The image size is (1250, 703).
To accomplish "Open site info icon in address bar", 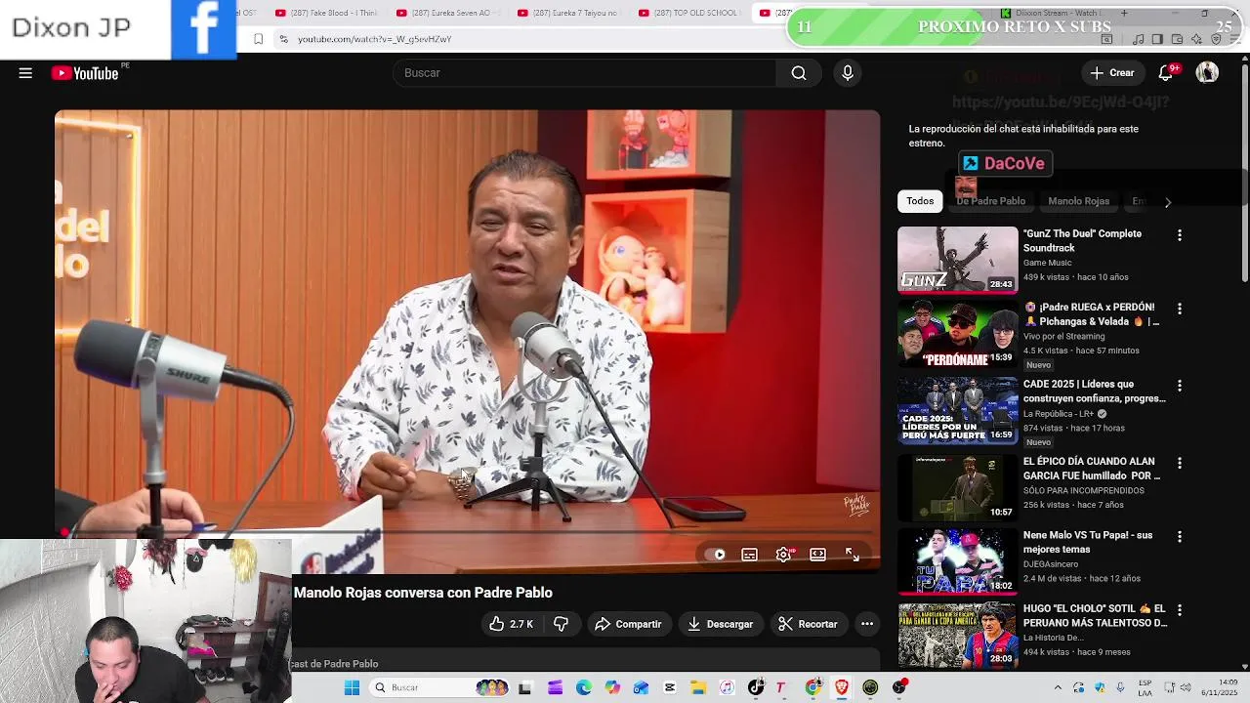I will (283, 39).
